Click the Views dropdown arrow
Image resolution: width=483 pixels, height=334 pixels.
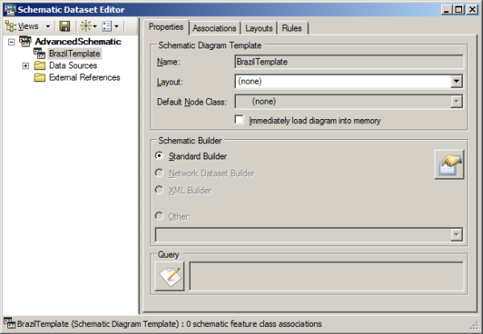47,27
